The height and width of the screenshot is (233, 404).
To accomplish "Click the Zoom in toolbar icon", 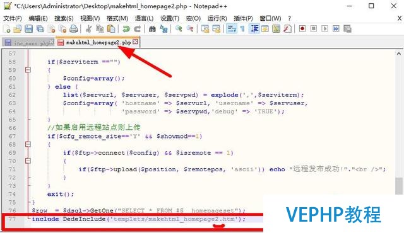I will click(179, 29).
